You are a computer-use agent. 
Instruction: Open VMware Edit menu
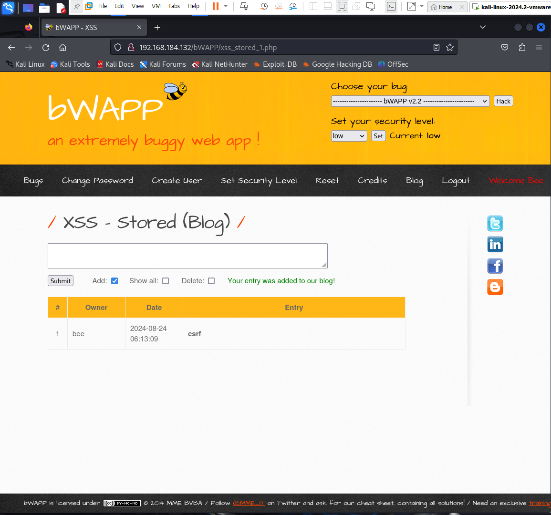coord(119,6)
